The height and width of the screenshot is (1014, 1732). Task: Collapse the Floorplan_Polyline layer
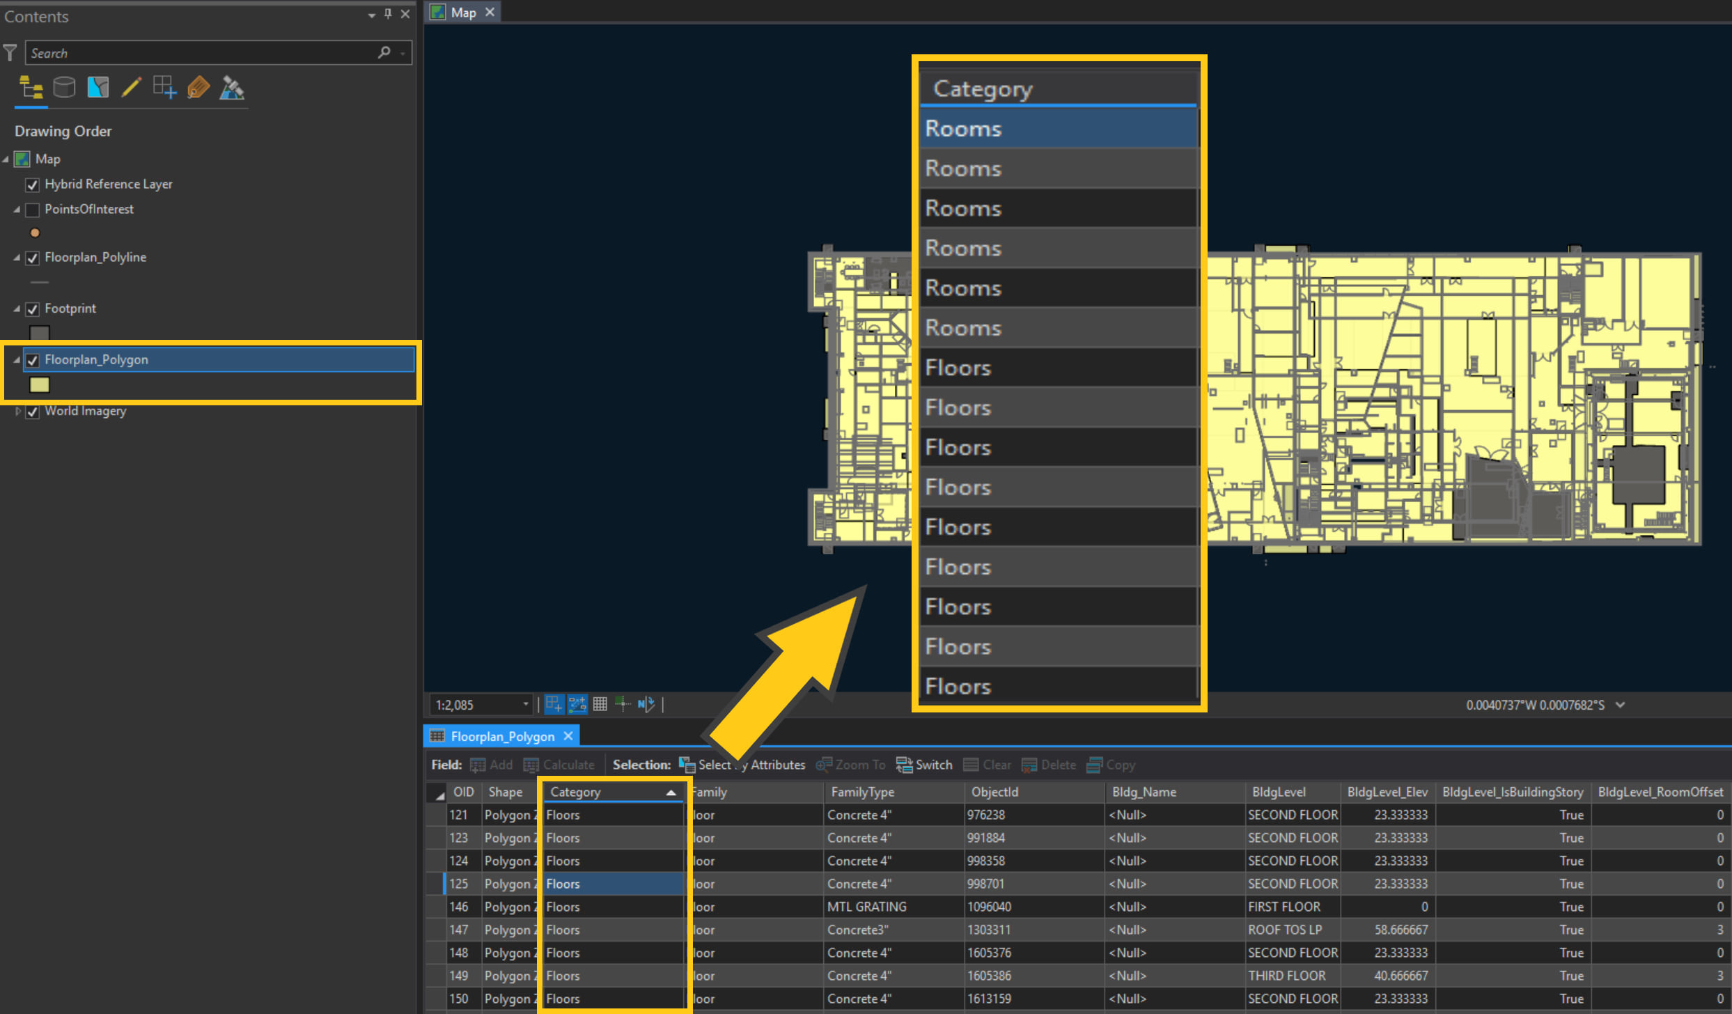[x=17, y=258]
